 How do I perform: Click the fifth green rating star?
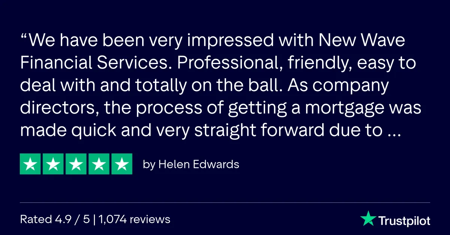[x=122, y=164]
